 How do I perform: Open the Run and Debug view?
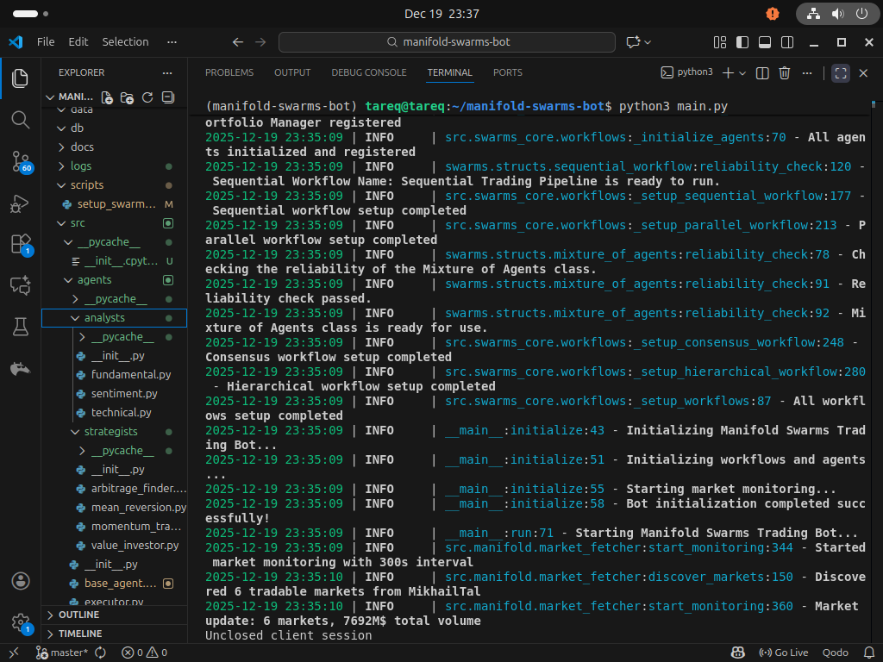(21, 203)
